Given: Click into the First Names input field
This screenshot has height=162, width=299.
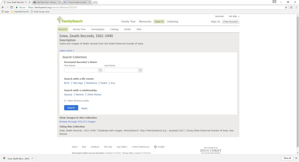Looking at the screenshot, I should pos(81,70).
